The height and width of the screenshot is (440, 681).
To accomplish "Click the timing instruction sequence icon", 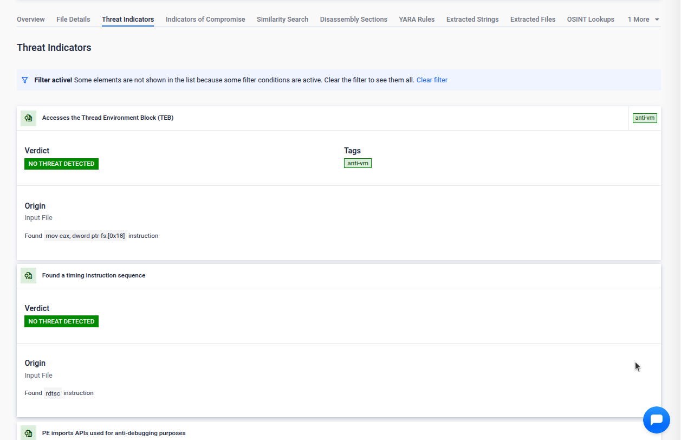I will click(28, 276).
